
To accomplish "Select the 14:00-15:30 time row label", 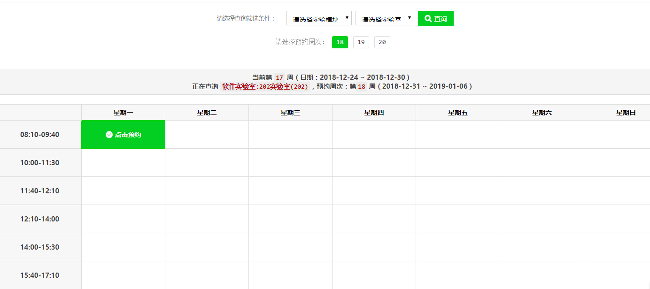I will [x=40, y=247].
